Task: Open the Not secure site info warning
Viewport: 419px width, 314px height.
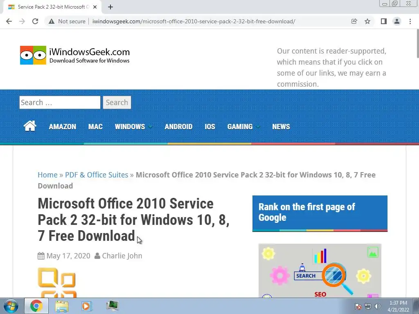Action: 67,21
